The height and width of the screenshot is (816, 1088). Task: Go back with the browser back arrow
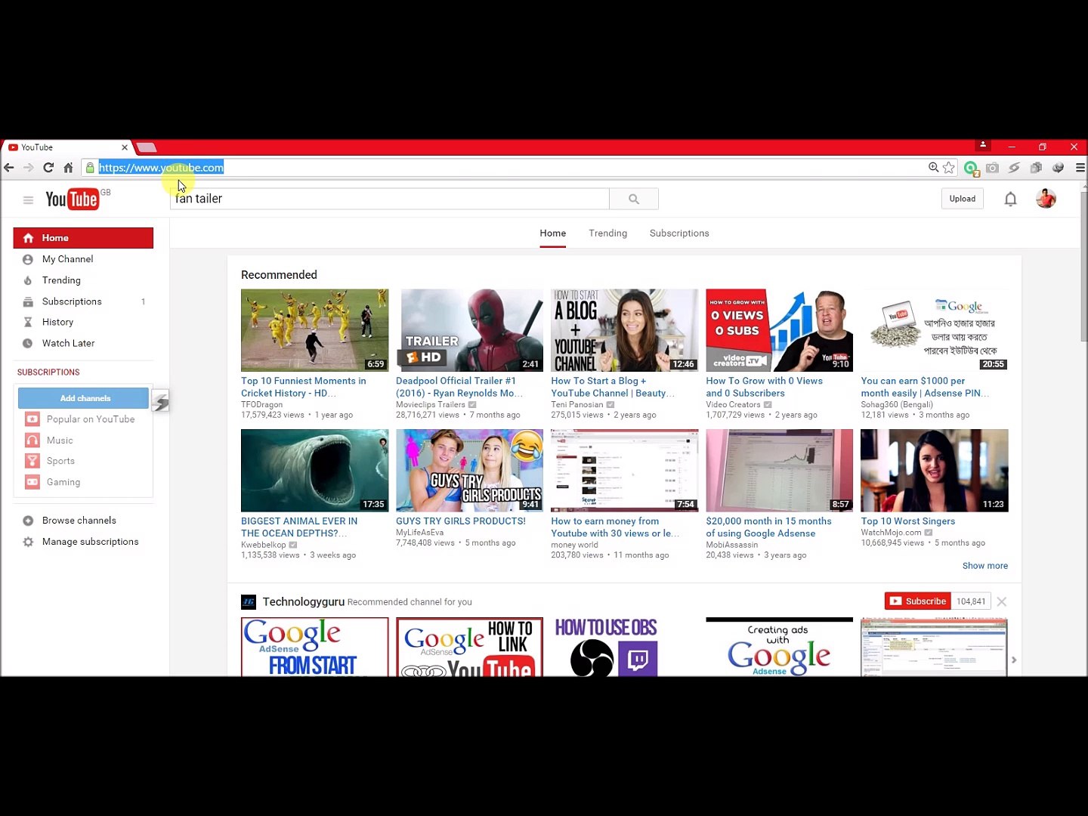9,168
